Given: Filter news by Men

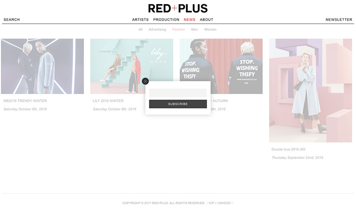Looking at the screenshot, I should pyautogui.click(x=195, y=29).
